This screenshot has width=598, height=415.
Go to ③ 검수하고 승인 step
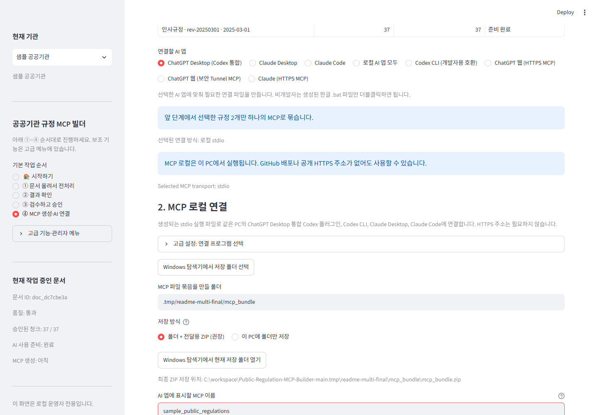[x=37, y=205]
